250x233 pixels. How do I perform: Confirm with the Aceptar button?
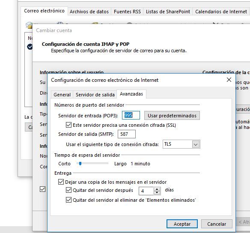(182, 224)
